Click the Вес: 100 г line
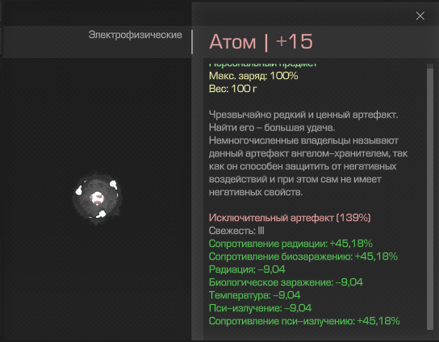The width and height of the screenshot is (439, 342). [233, 89]
